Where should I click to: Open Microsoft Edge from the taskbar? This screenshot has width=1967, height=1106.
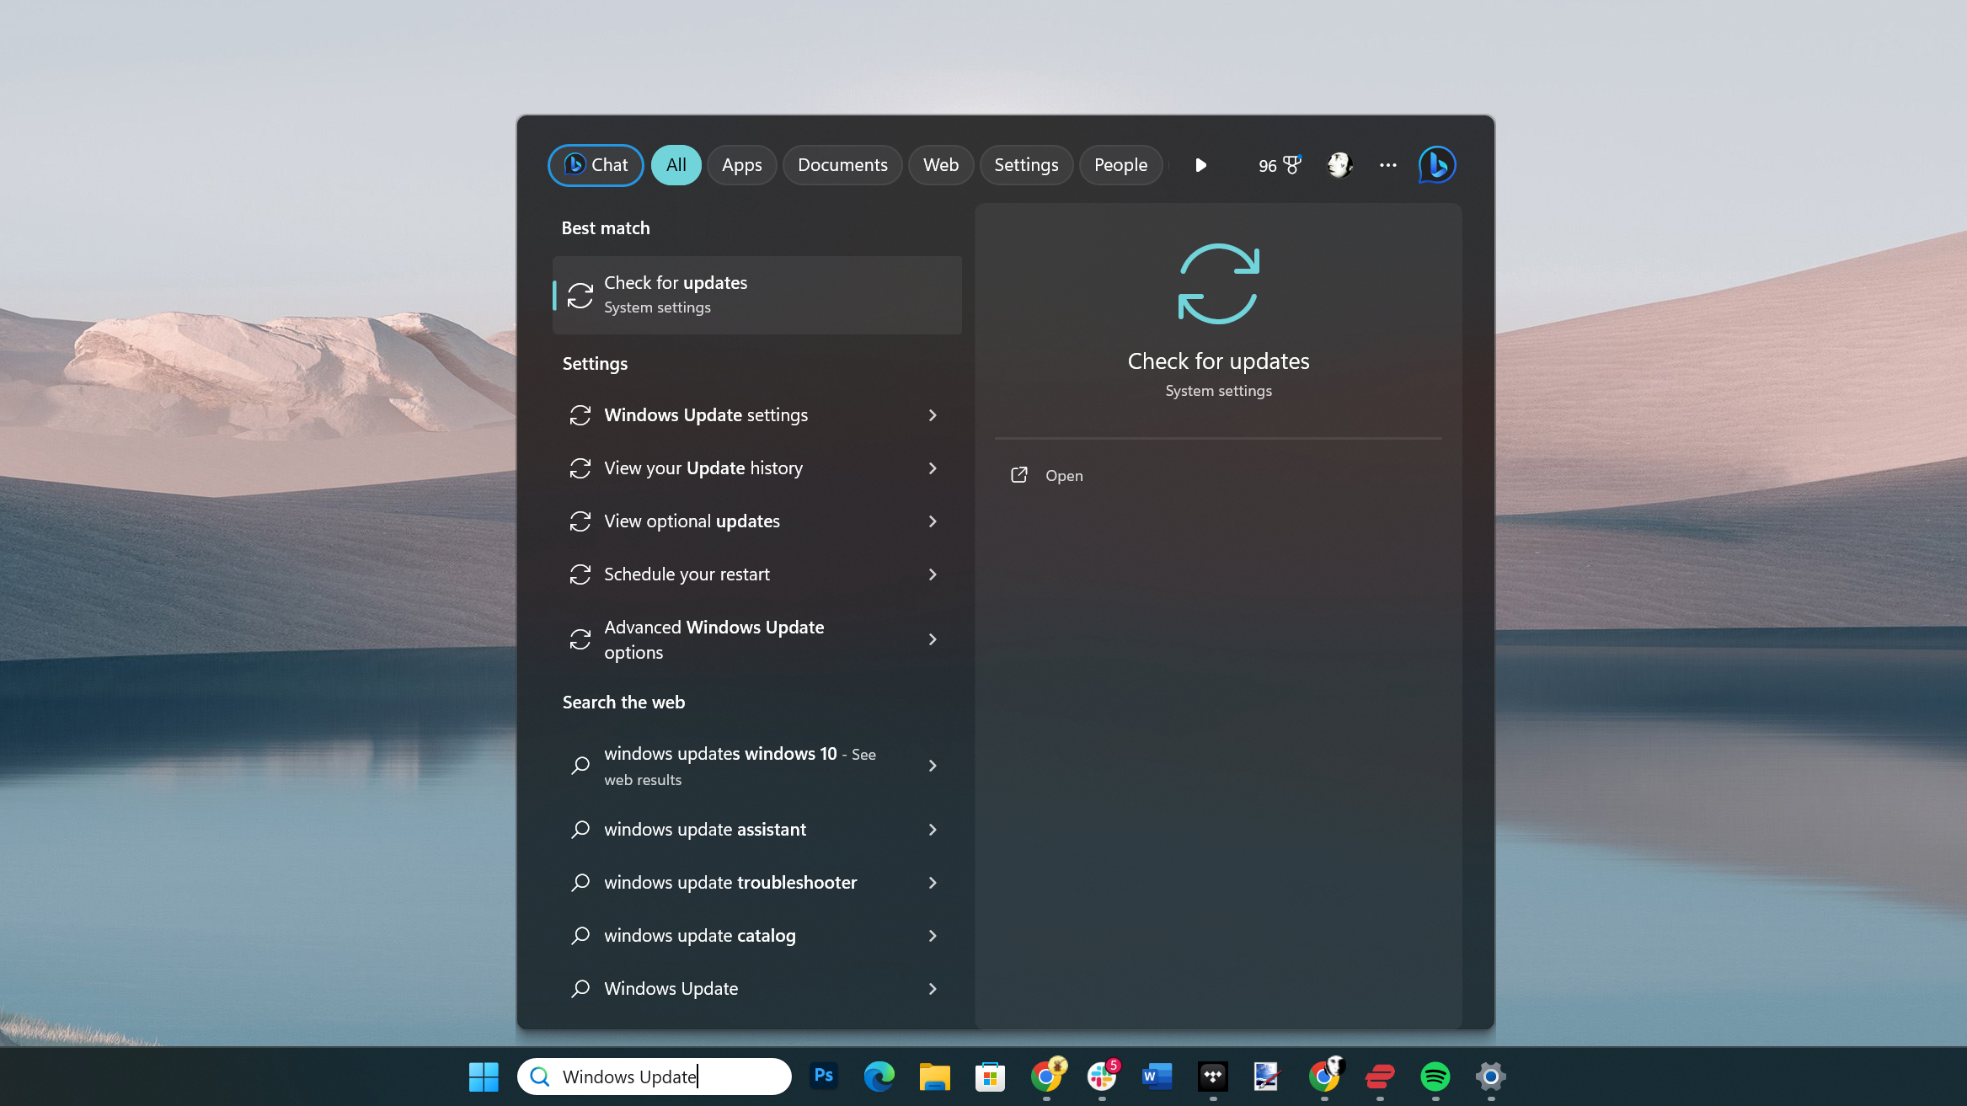(879, 1076)
